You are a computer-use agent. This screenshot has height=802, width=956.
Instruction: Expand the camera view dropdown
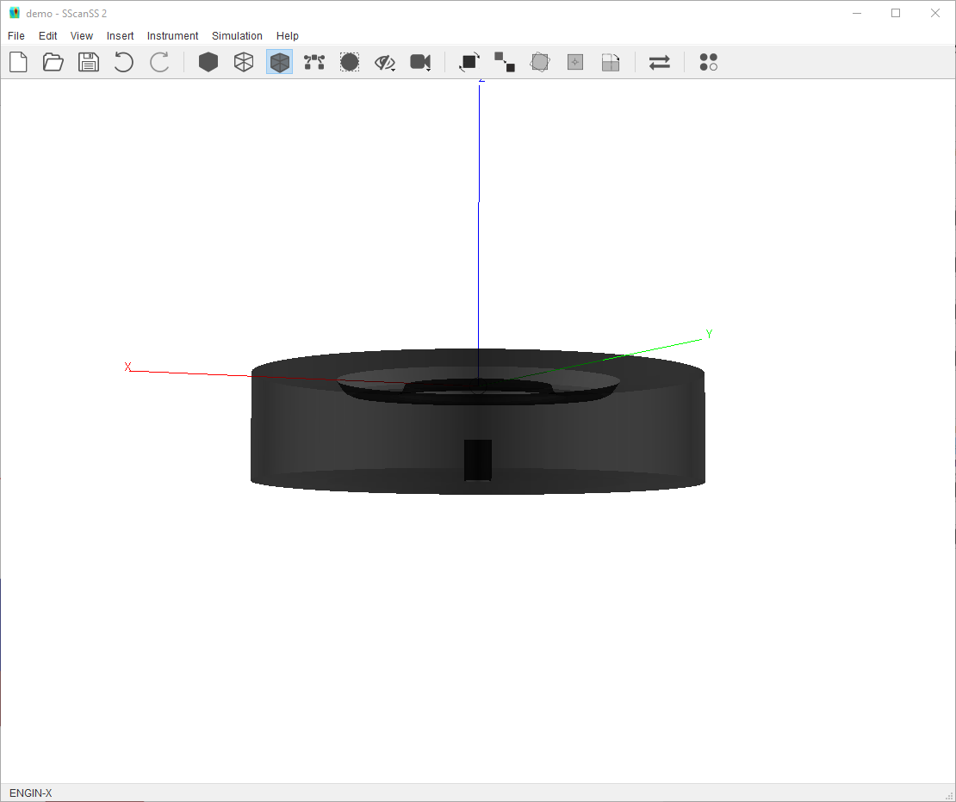pos(420,62)
